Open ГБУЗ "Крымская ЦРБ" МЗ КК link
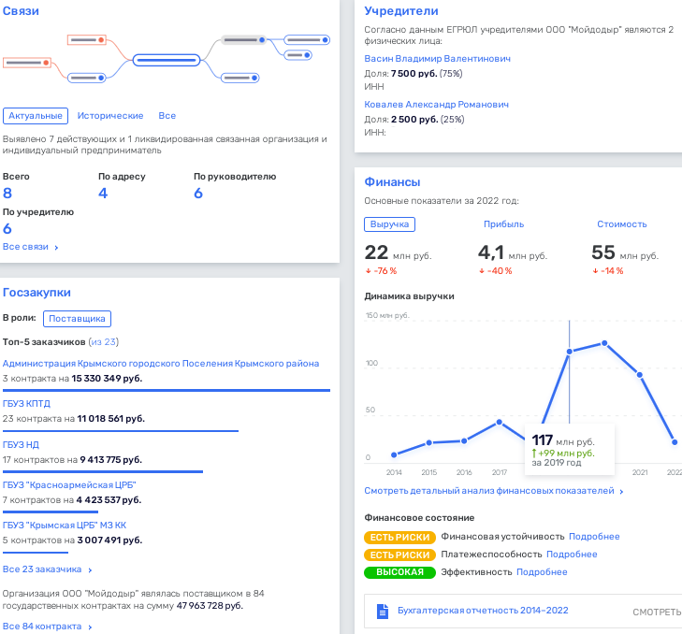Image resolution: width=682 pixels, height=634 pixels. 65,526
